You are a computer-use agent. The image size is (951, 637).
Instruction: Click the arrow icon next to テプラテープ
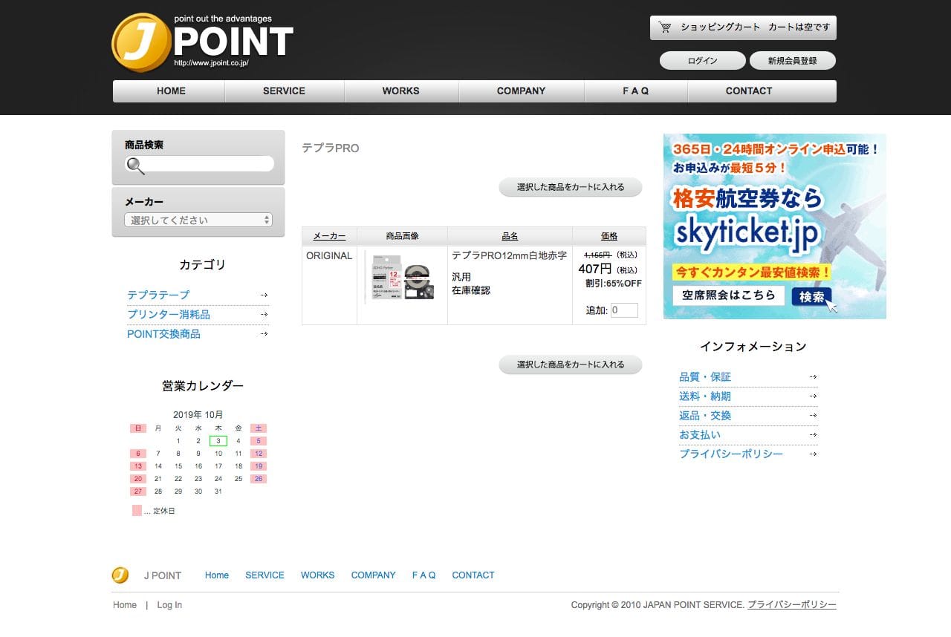point(263,295)
